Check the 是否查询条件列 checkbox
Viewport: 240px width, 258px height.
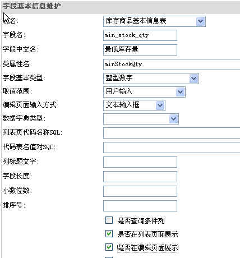point(109,220)
